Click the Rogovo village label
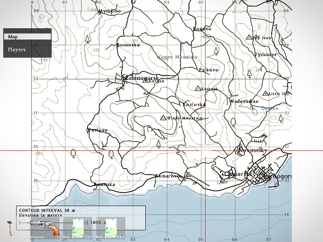 [x=202, y=29]
